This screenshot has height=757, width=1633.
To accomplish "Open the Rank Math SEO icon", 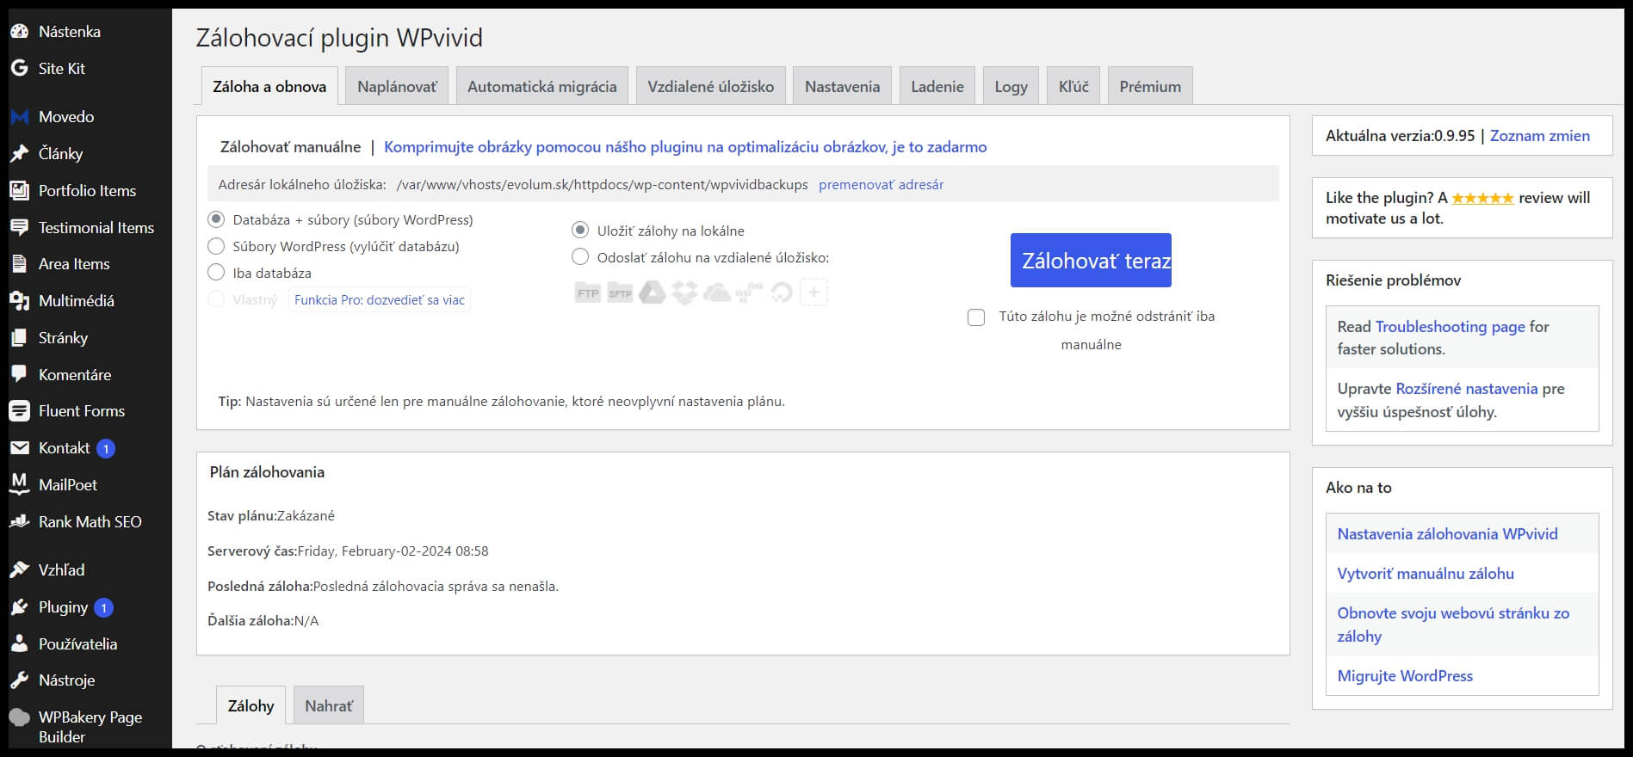I will click(x=19, y=522).
